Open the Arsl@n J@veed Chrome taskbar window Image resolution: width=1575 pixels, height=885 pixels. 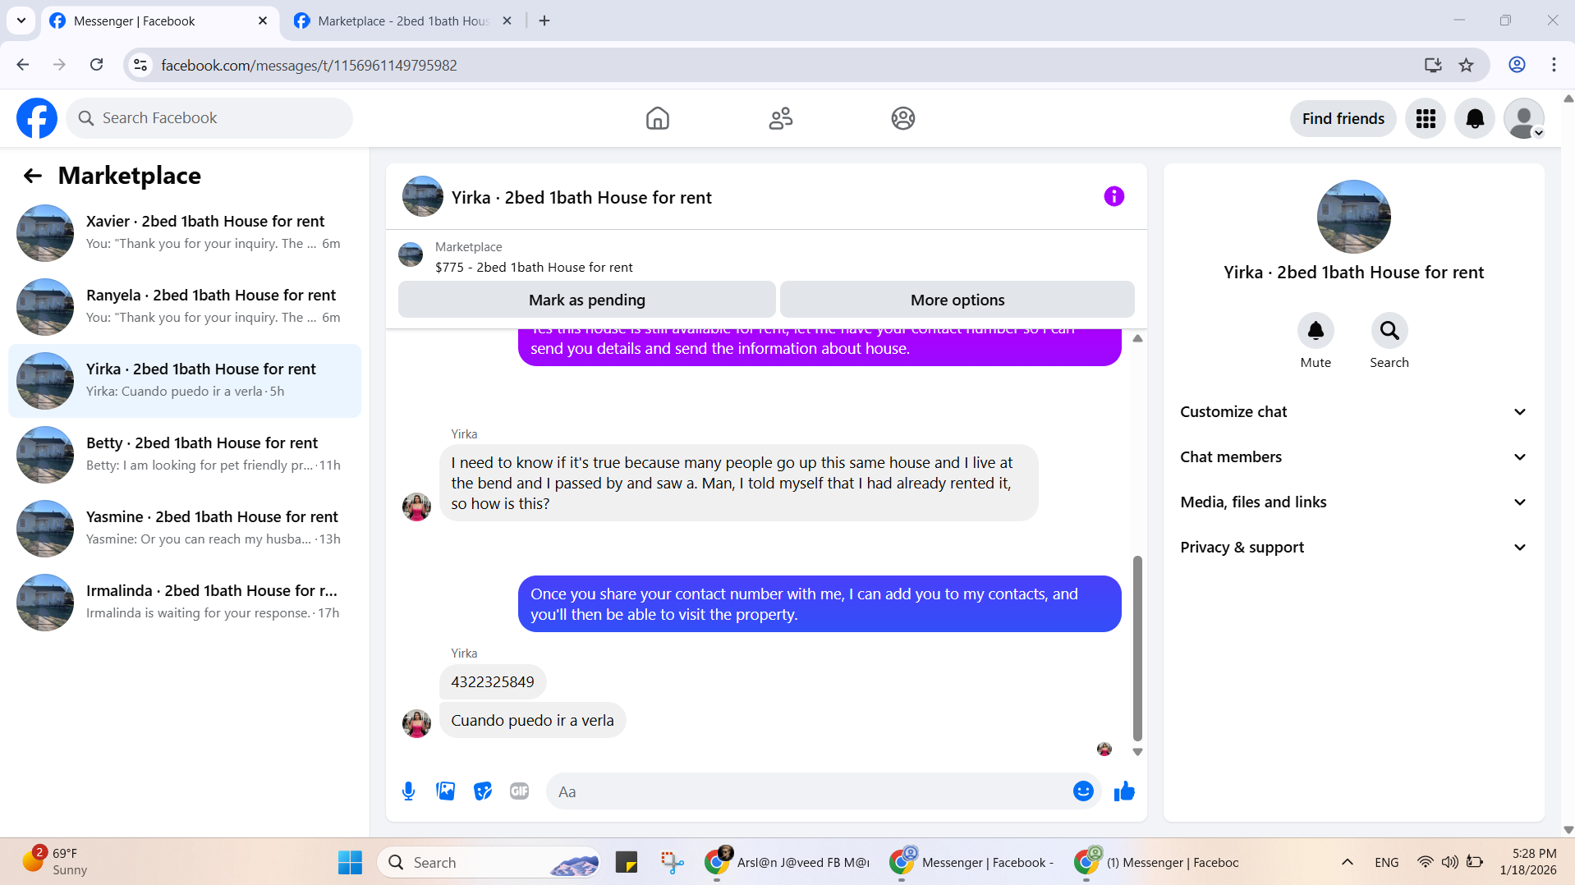[x=788, y=863]
